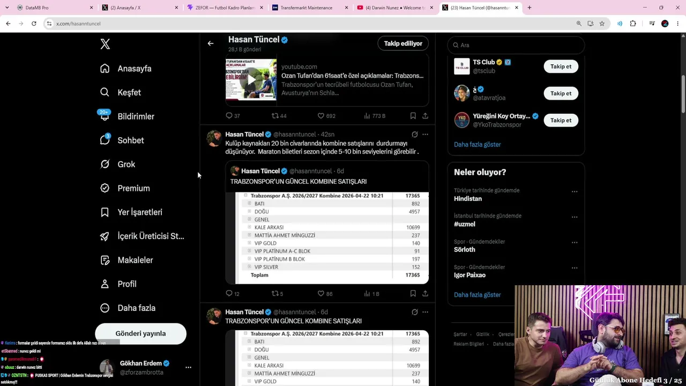Open Grok action on 42sn post
The height and width of the screenshot is (386, 686).
tap(414, 135)
